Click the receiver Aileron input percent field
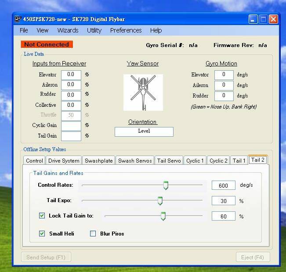The width and height of the screenshot is (286, 272). (x=71, y=85)
